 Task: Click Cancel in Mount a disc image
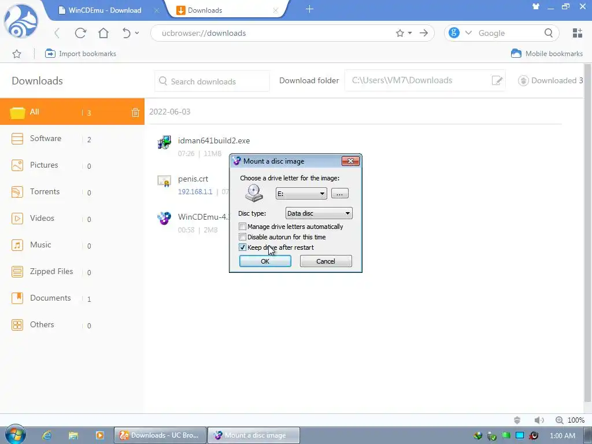coord(326,261)
